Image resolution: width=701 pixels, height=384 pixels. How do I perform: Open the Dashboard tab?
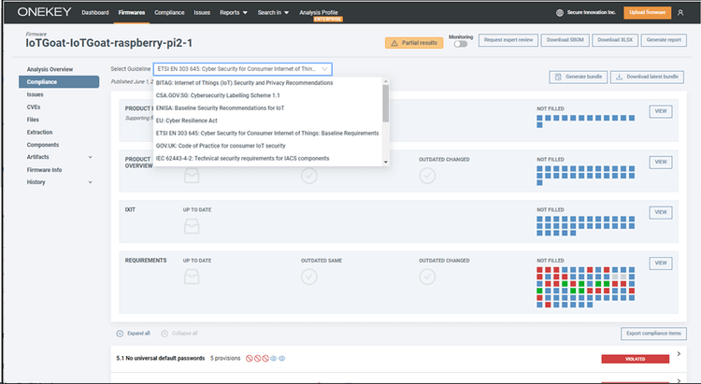94,13
